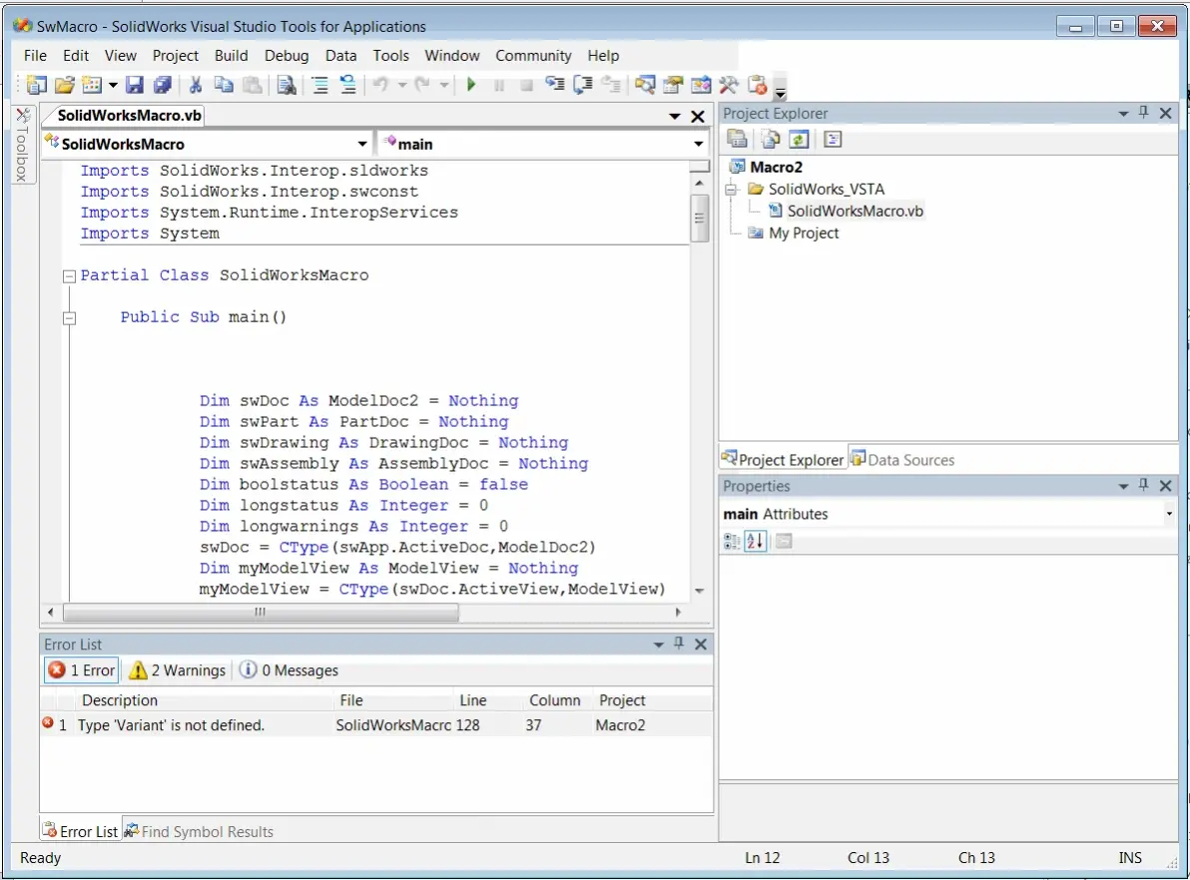The height and width of the screenshot is (880, 1190).
Task: Collapse the Public Sub main code block
Action: (x=69, y=318)
